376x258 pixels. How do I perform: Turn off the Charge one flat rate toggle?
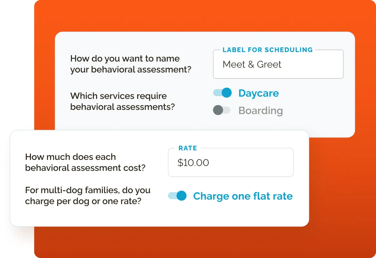(177, 195)
